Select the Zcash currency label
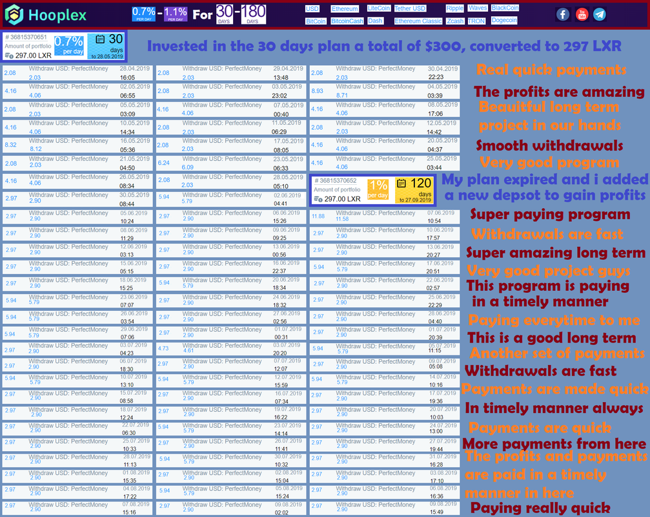The height and width of the screenshot is (517, 650). [455, 21]
